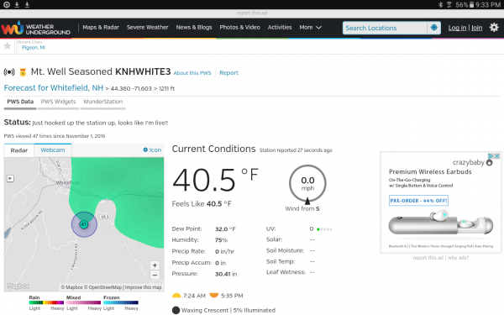This screenshot has width=504, height=315.
Task: Click the AdChoices triangle icon on ad
Action: [491, 156]
